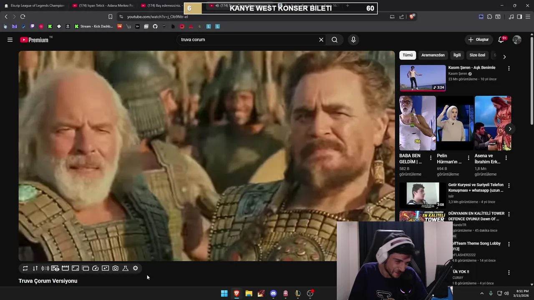Select the Tümü filter chip
Screen dimensions: 534x300
408,55
